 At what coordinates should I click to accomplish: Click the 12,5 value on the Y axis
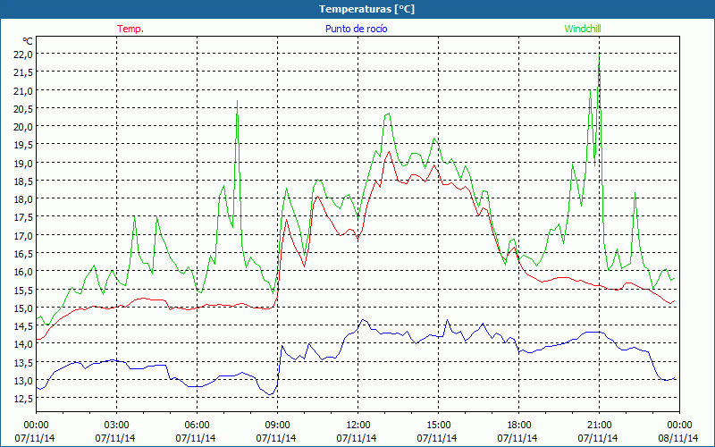24,399
